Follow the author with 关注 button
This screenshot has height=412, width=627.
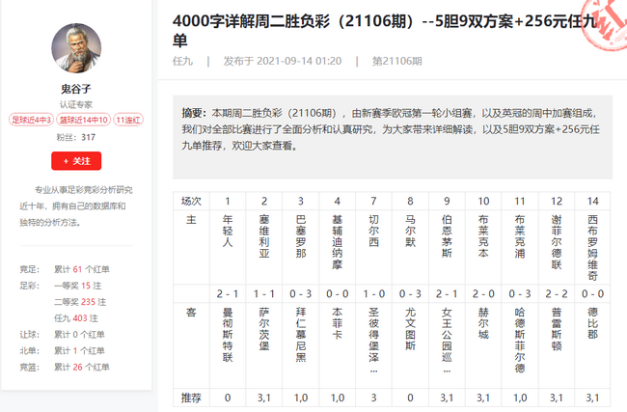click(x=76, y=161)
